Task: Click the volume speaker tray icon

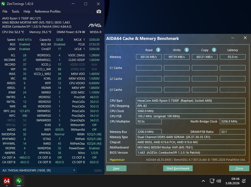Action: 219,181
